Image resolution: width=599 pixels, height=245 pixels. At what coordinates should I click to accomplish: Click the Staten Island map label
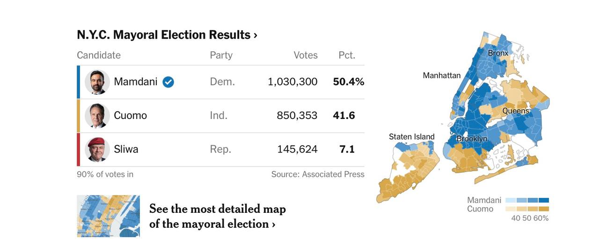point(411,137)
